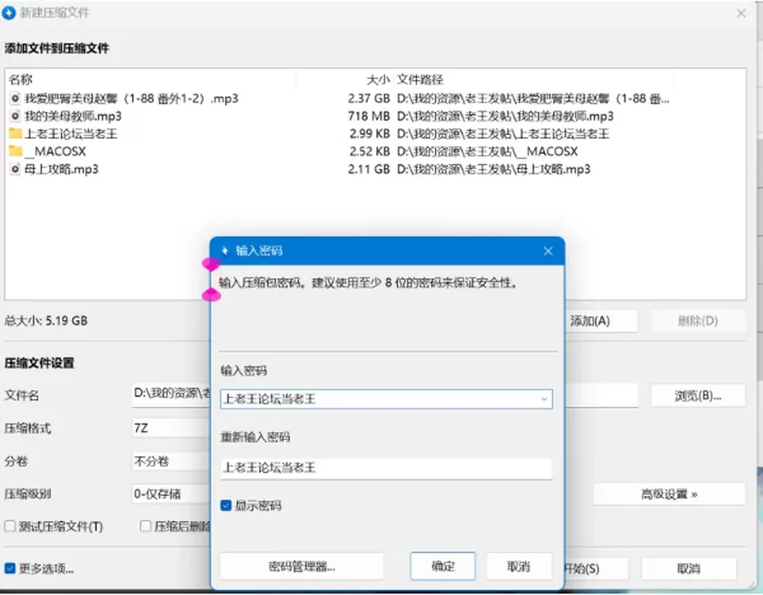
Task: Select the __MACOSX row name
Action: [55, 151]
